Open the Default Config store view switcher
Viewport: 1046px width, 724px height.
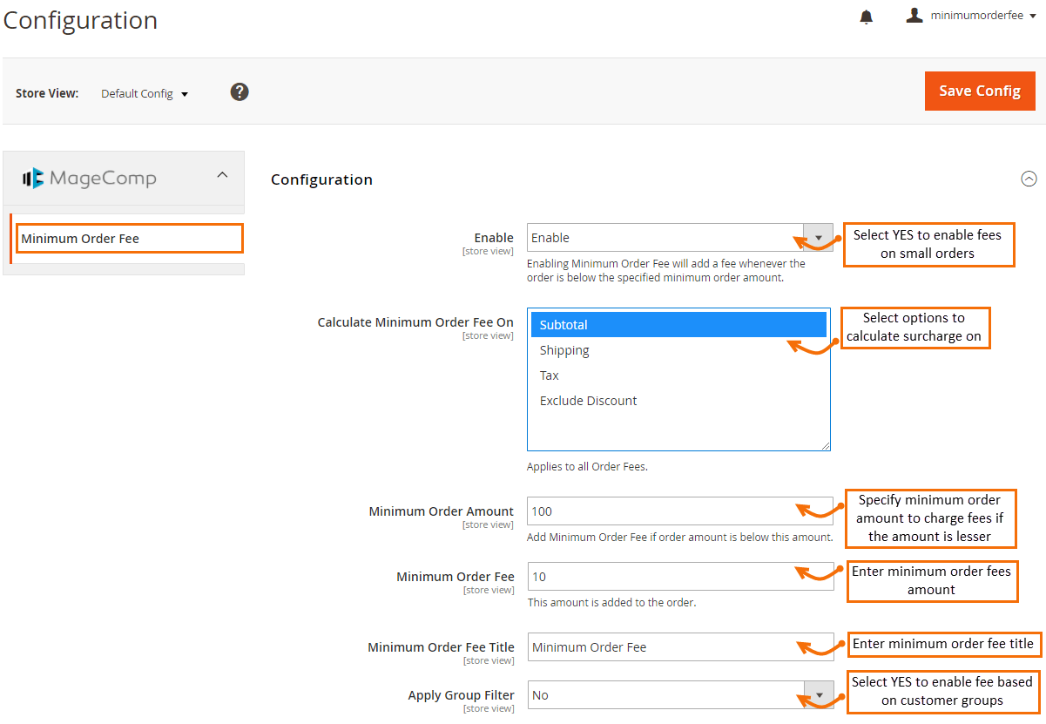(145, 93)
